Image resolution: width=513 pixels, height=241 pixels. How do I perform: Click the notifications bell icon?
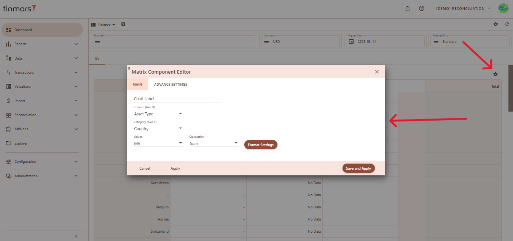pos(408,8)
